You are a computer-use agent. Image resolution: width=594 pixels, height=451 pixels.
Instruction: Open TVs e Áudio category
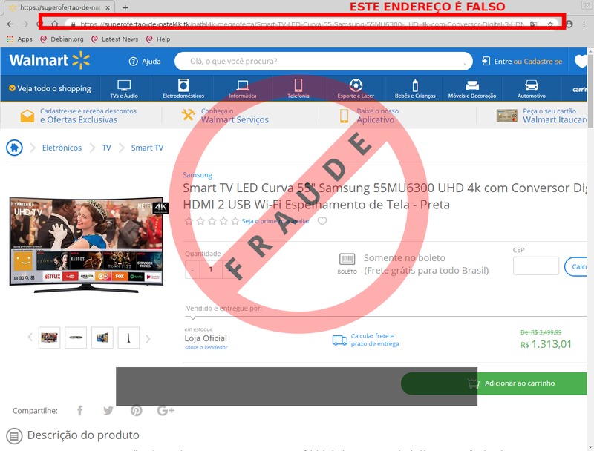(x=124, y=89)
